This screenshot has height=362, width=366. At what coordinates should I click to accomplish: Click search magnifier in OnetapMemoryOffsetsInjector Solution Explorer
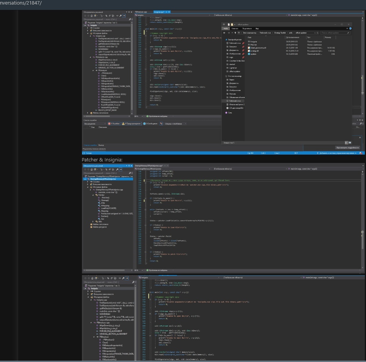pos(130,173)
